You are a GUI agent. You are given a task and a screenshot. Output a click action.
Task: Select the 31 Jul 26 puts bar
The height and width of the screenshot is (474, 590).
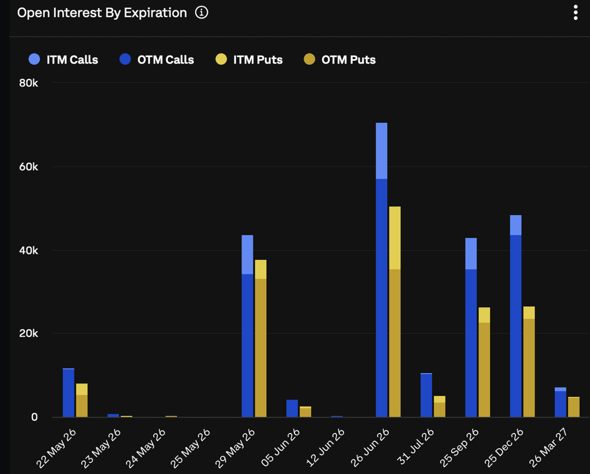coord(440,406)
